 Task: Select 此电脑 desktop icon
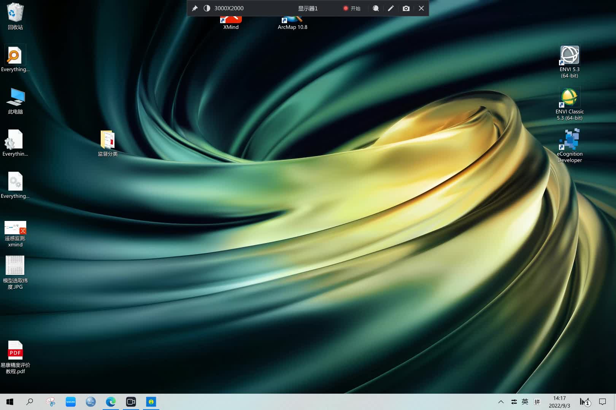coord(15,101)
